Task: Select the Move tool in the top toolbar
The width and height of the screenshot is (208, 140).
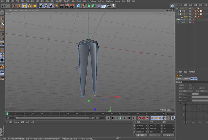Action: [x=19, y=5]
